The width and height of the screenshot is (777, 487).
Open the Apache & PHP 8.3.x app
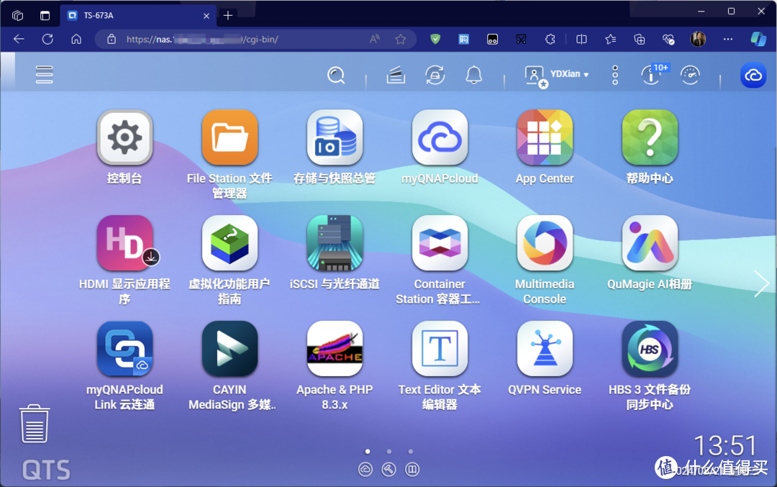pyautogui.click(x=335, y=349)
